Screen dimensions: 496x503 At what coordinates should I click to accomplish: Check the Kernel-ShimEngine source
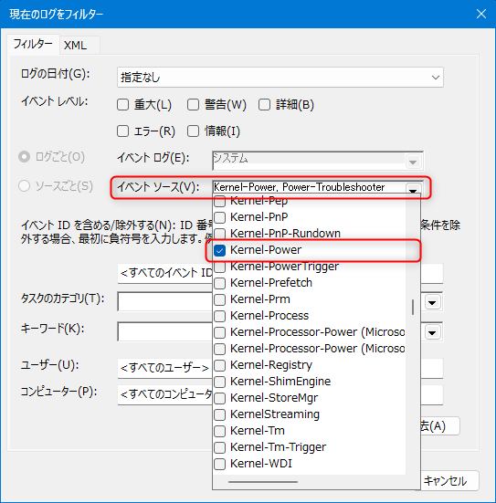(219, 382)
